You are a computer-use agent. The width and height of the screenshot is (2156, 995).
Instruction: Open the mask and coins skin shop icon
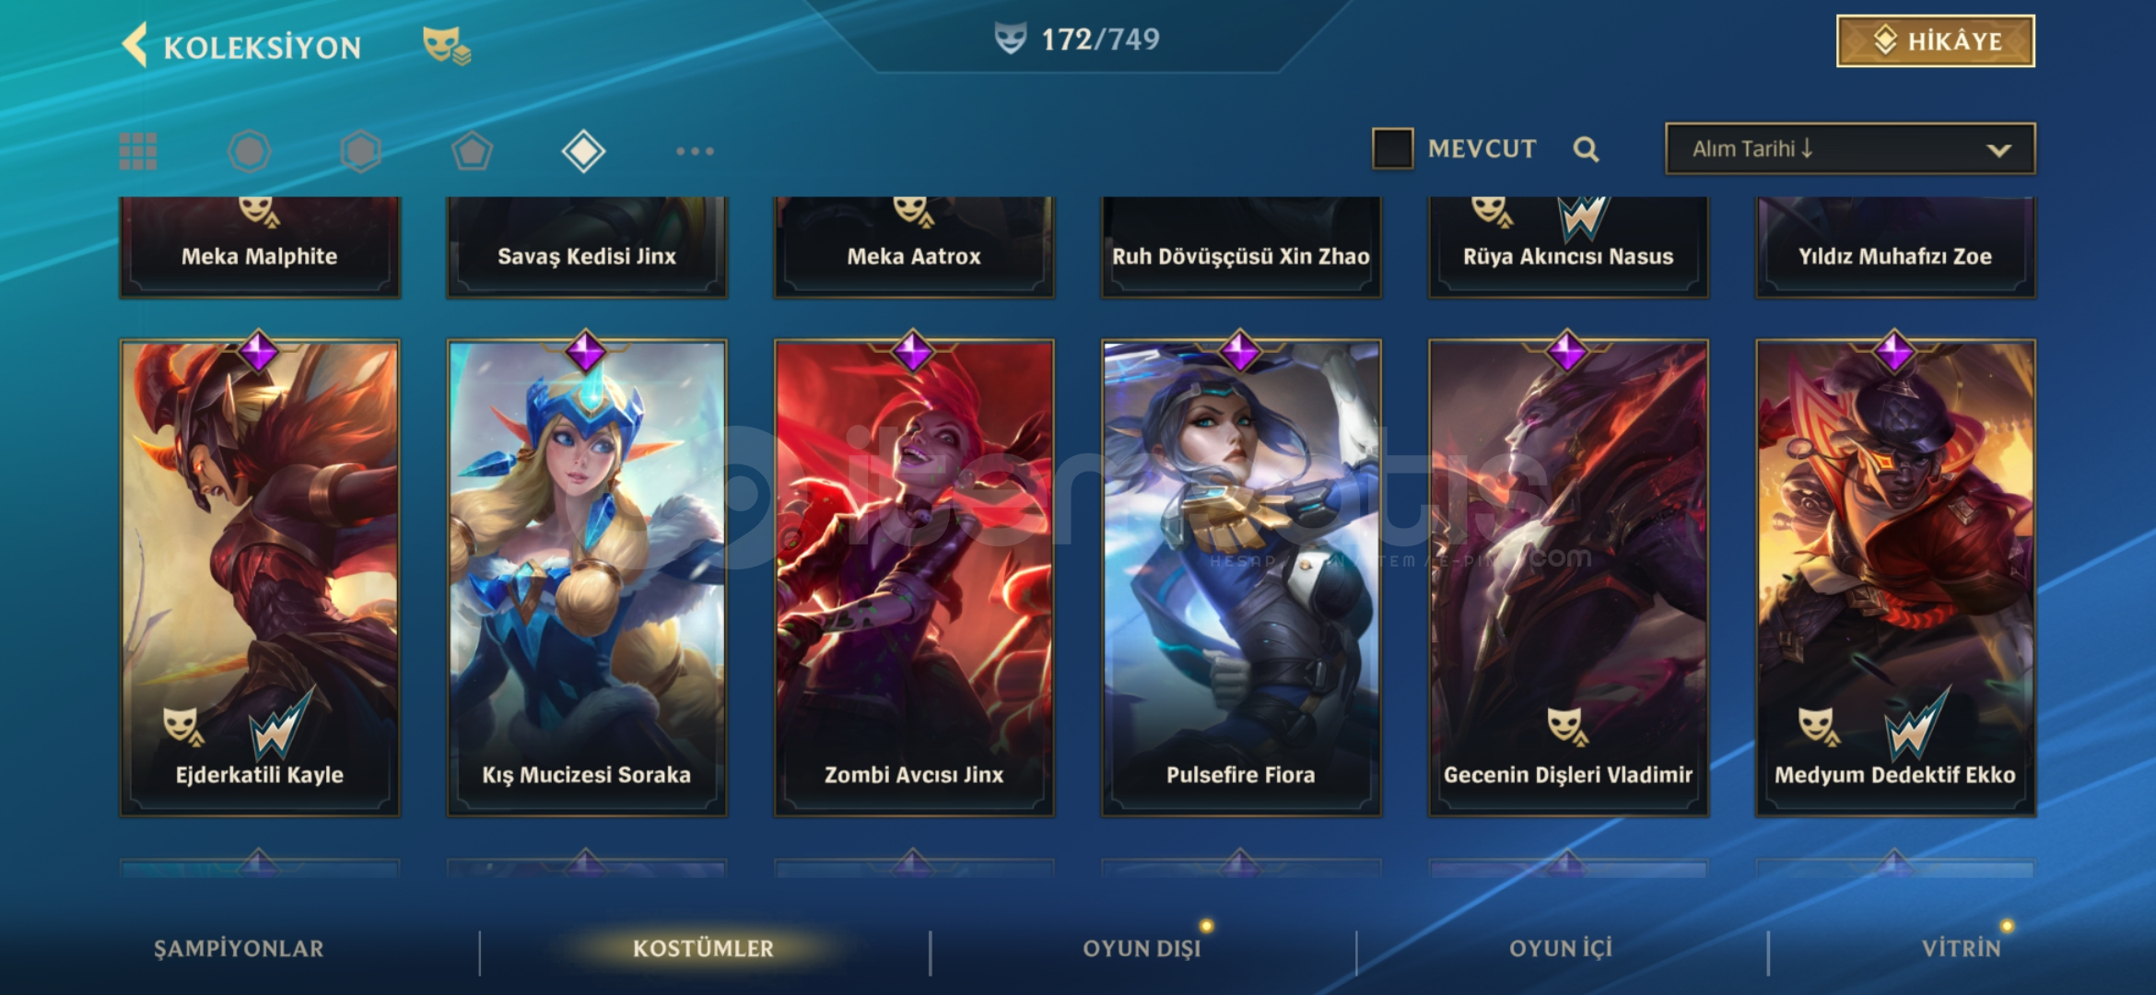point(447,45)
